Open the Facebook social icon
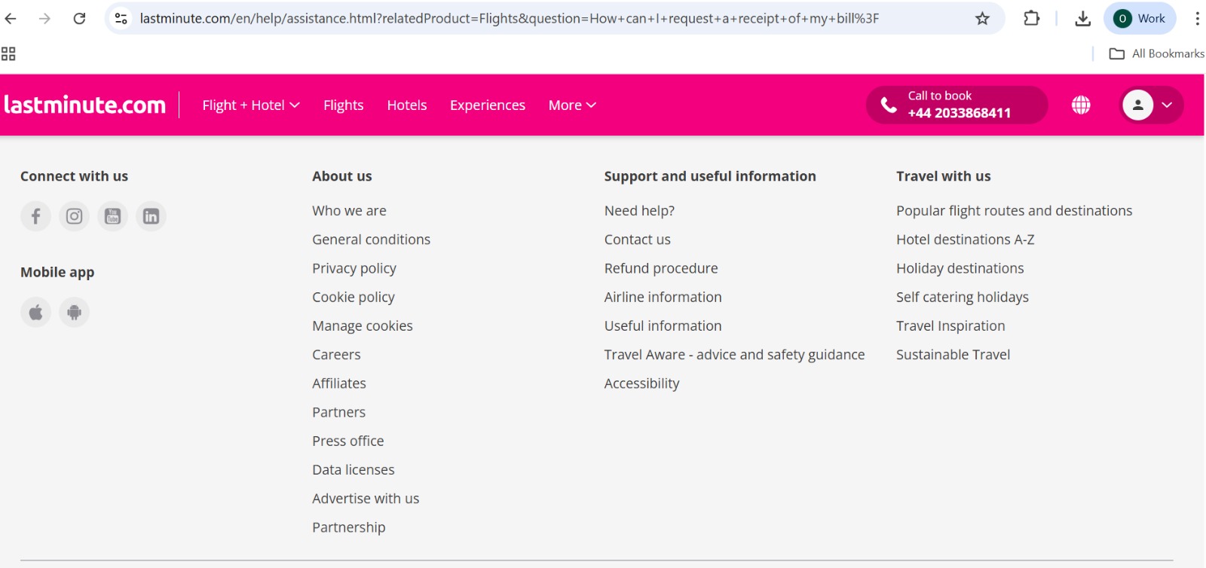The height and width of the screenshot is (568, 1206). click(35, 217)
